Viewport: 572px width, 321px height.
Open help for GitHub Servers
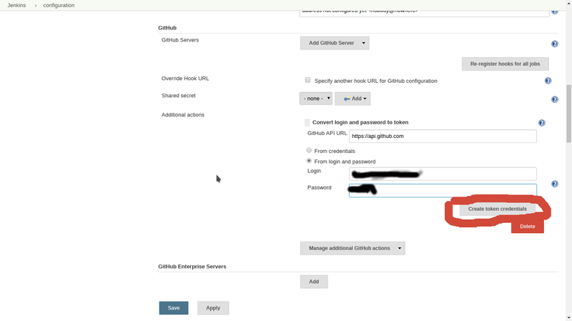(x=555, y=44)
